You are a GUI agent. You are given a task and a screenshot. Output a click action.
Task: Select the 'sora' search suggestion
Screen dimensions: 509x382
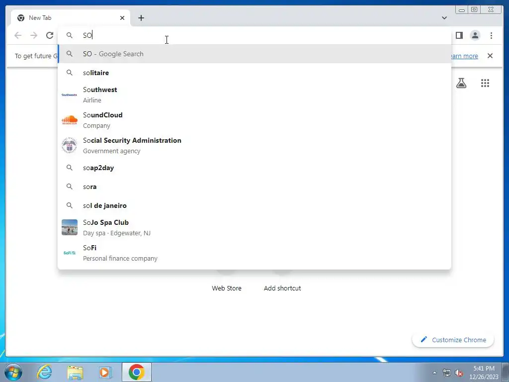click(254, 187)
